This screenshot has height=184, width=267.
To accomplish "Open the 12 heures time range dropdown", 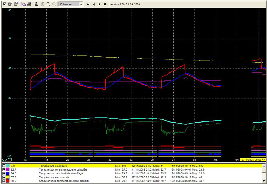I will (x=68, y=4).
